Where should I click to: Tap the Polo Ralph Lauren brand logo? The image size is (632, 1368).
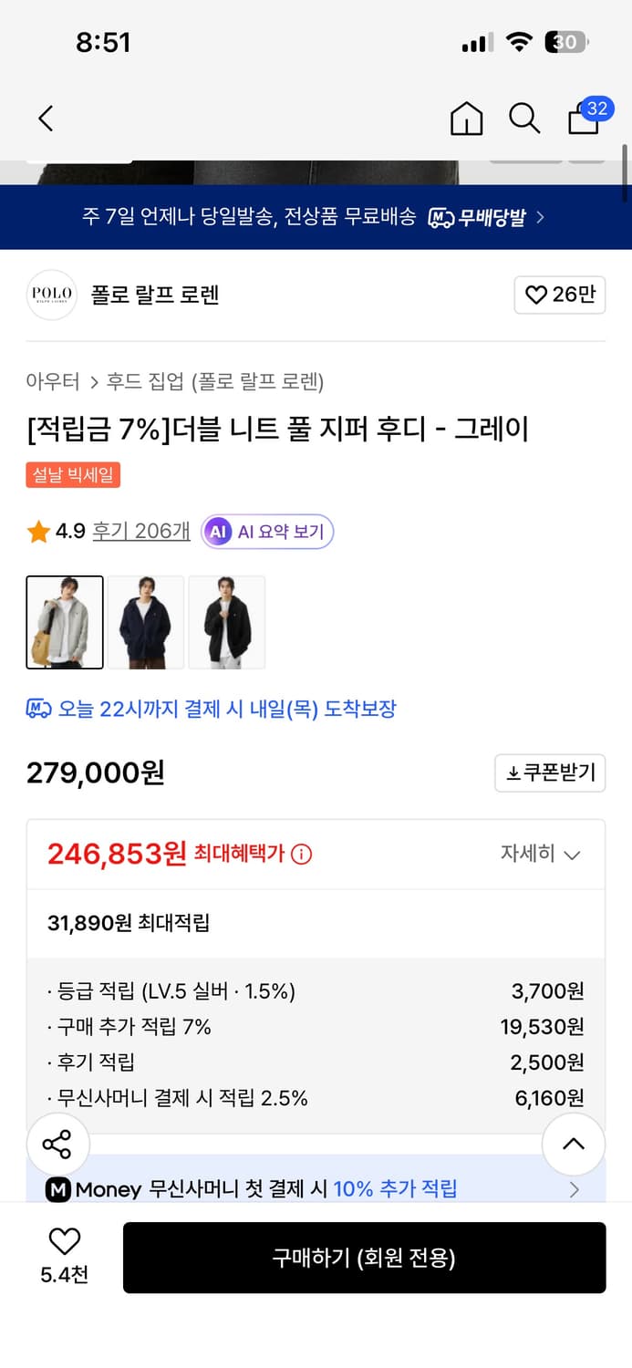pos(51,295)
